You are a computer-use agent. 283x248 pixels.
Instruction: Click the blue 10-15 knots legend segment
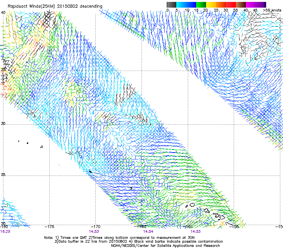tap(191, 5)
